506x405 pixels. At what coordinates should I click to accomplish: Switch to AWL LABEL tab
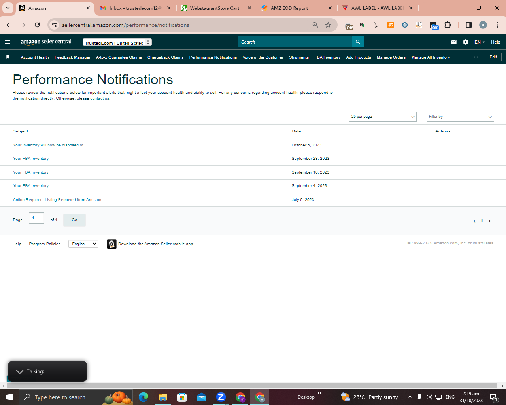(x=377, y=8)
